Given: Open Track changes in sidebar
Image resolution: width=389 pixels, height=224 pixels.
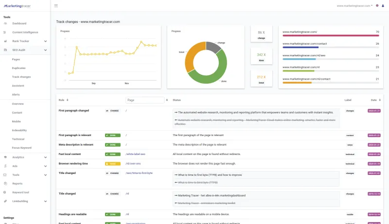Looking at the screenshot, I should [x=21, y=77].
